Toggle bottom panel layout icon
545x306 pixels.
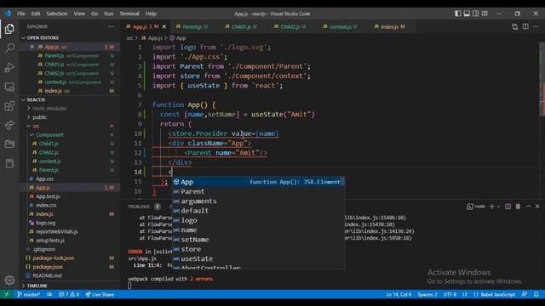(x=467, y=14)
